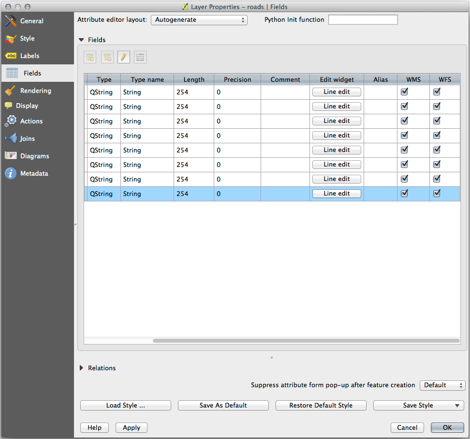Viewport: 470px width, 439px height.
Task: Click the Restore Default Style button
Action: (321, 405)
